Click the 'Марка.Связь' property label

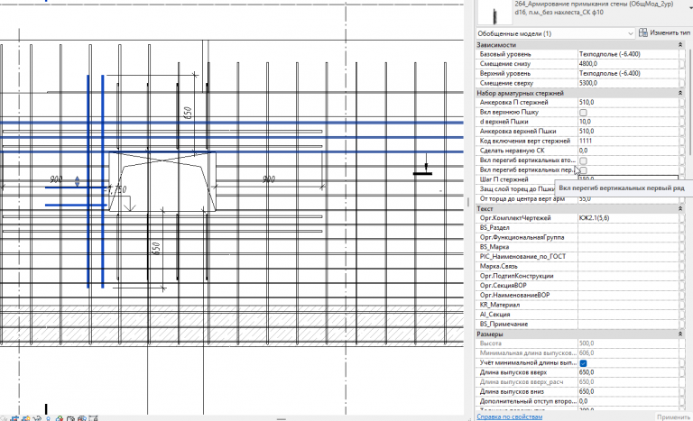498,266
